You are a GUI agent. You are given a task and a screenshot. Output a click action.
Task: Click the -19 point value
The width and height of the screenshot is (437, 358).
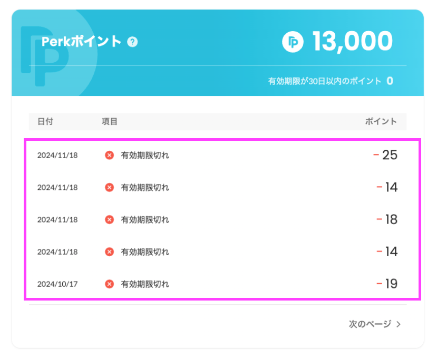pyautogui.click(x=387, y=284)
